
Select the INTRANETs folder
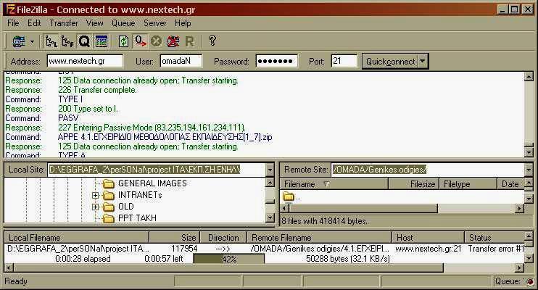pos(140,195)
